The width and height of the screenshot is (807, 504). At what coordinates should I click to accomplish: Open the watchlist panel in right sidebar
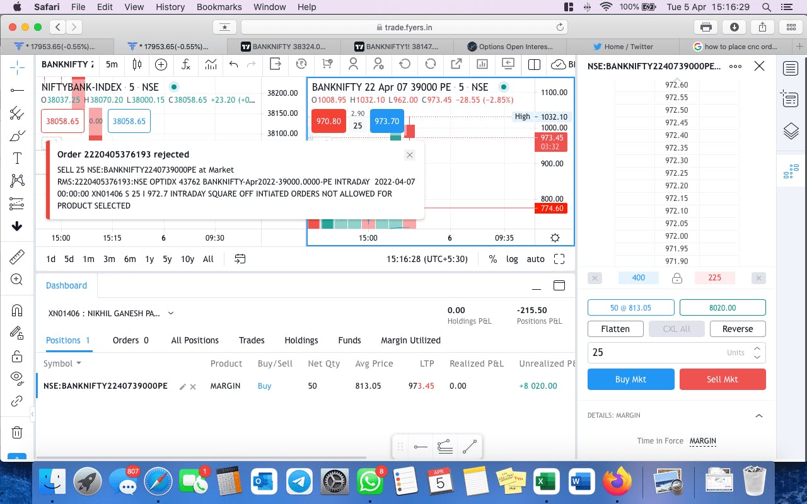click(x=791, y=68)
